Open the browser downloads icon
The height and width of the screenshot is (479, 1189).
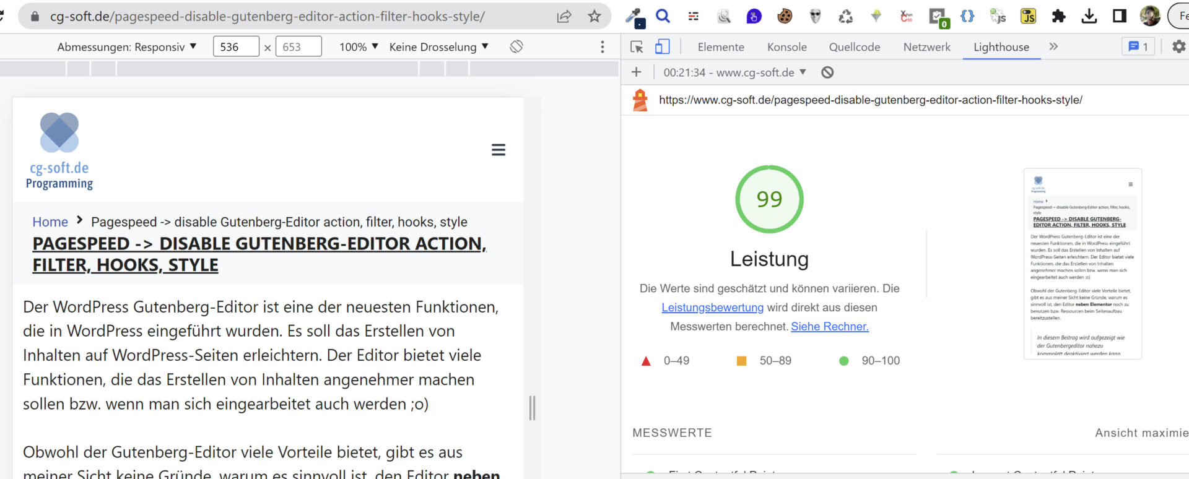click(1089, 16)
